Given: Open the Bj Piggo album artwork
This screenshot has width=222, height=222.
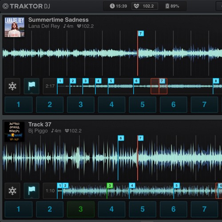Looking at the screenshot, I should pos(14,132).
